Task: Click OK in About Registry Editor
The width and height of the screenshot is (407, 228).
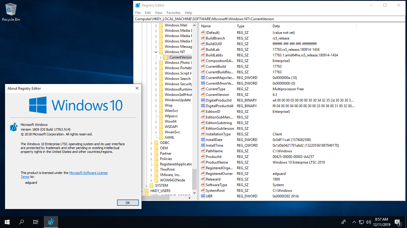Action: (128, 203)
